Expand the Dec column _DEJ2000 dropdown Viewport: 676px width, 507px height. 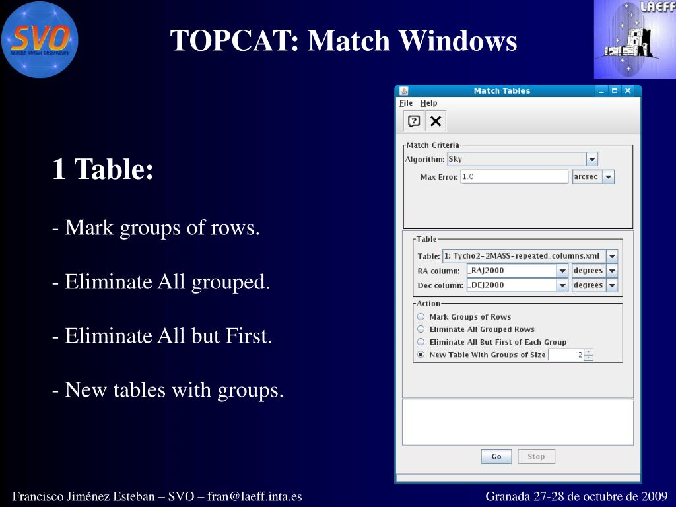[562, 285]
